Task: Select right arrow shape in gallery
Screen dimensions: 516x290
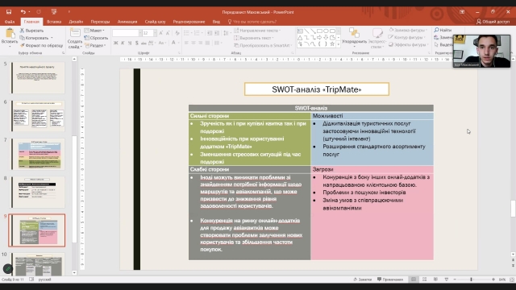Action: tap(319, 38)
